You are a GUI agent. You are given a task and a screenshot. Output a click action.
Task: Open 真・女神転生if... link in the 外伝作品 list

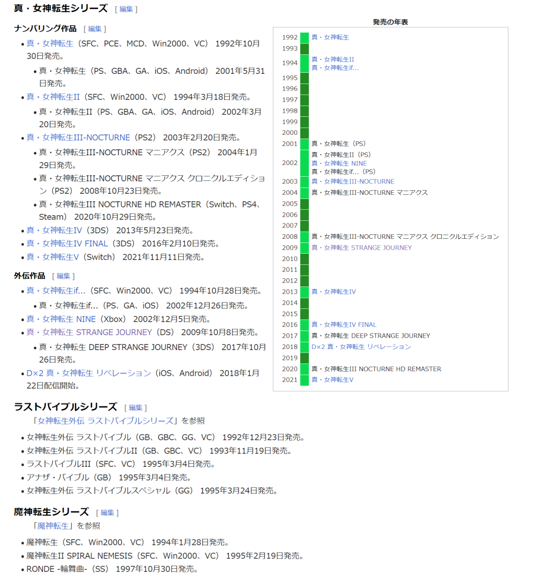coord(56,291)
